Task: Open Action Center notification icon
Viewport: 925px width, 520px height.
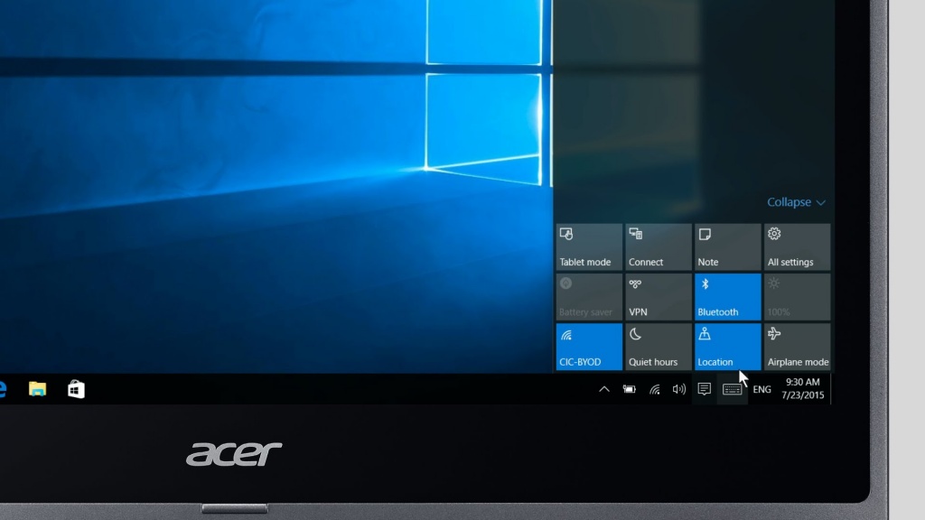Action: pyautogui.click(x=705, y=389)
